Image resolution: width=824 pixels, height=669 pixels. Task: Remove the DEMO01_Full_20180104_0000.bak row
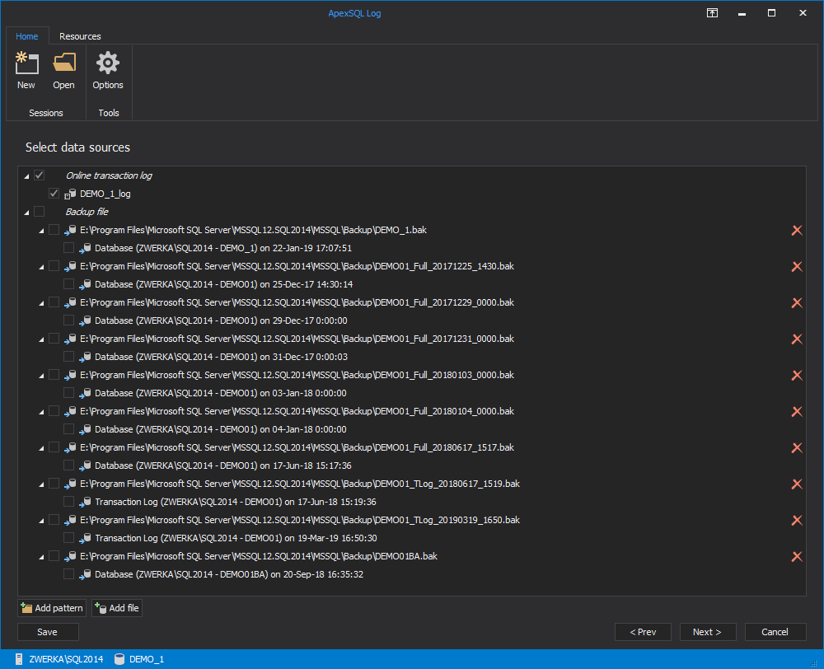(x=797, y=411)
